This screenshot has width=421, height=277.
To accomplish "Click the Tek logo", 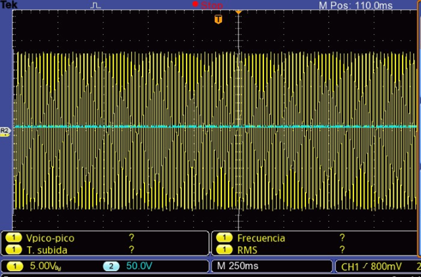I will [9, 5].
